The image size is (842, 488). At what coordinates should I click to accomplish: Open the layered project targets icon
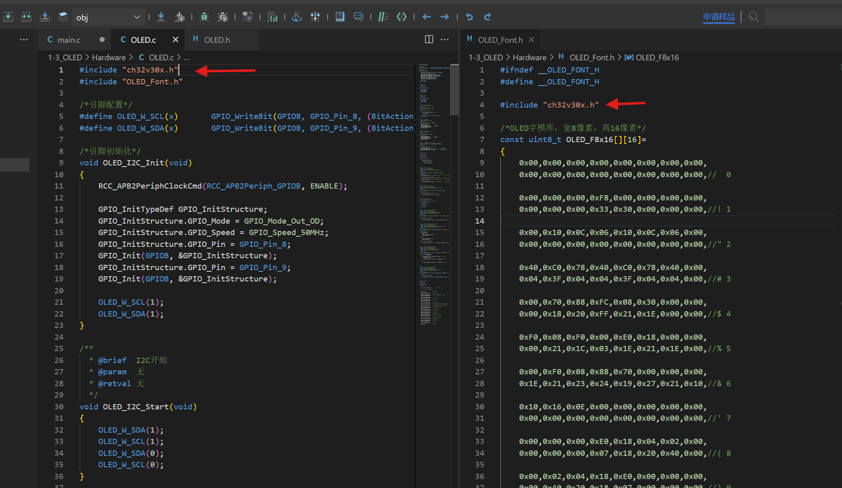(x=63, y=17)
